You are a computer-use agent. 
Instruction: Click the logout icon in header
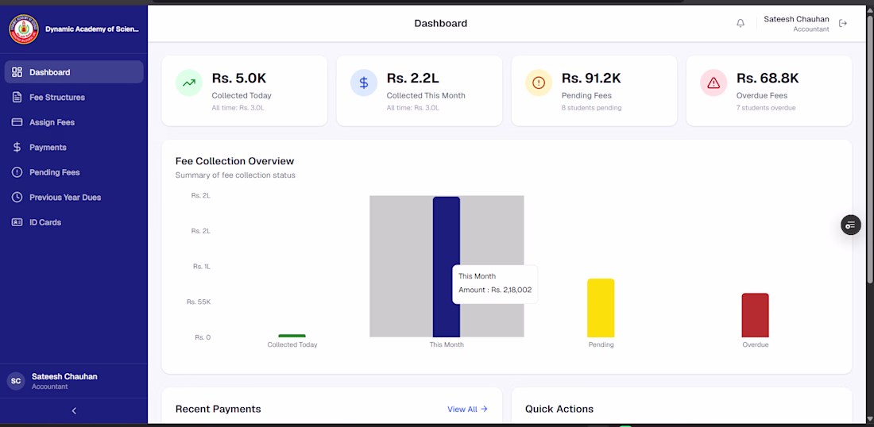click(x=843, y=23)
